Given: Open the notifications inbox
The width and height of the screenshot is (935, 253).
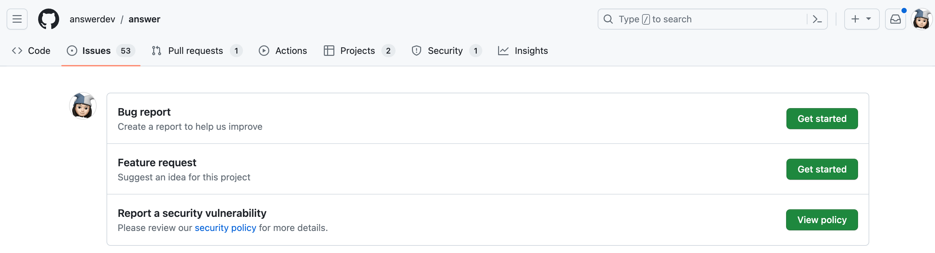Looking at the screenshot, I should 895,19.
